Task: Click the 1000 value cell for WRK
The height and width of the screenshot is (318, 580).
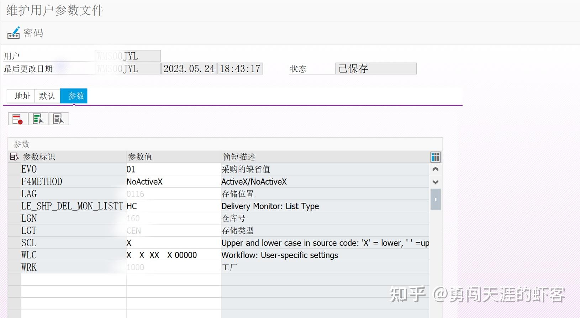Action: point(173,267)
